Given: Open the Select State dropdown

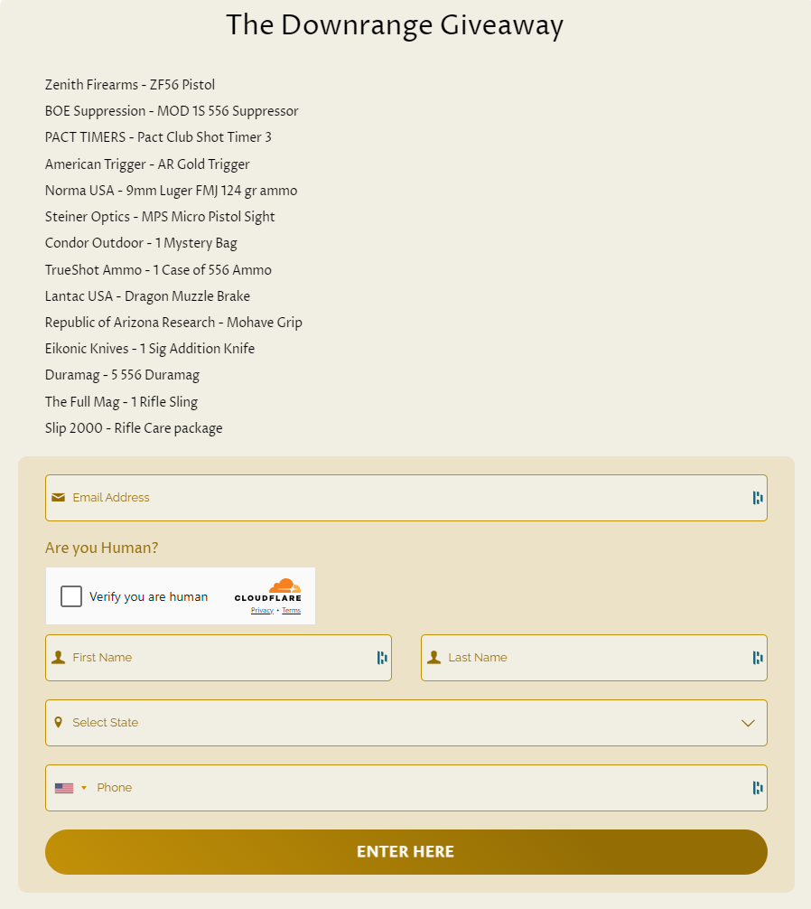Looking at the screenshot, I should point(406,722).
